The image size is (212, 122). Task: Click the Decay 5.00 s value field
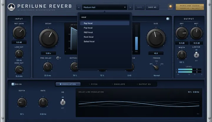(48, 53)
